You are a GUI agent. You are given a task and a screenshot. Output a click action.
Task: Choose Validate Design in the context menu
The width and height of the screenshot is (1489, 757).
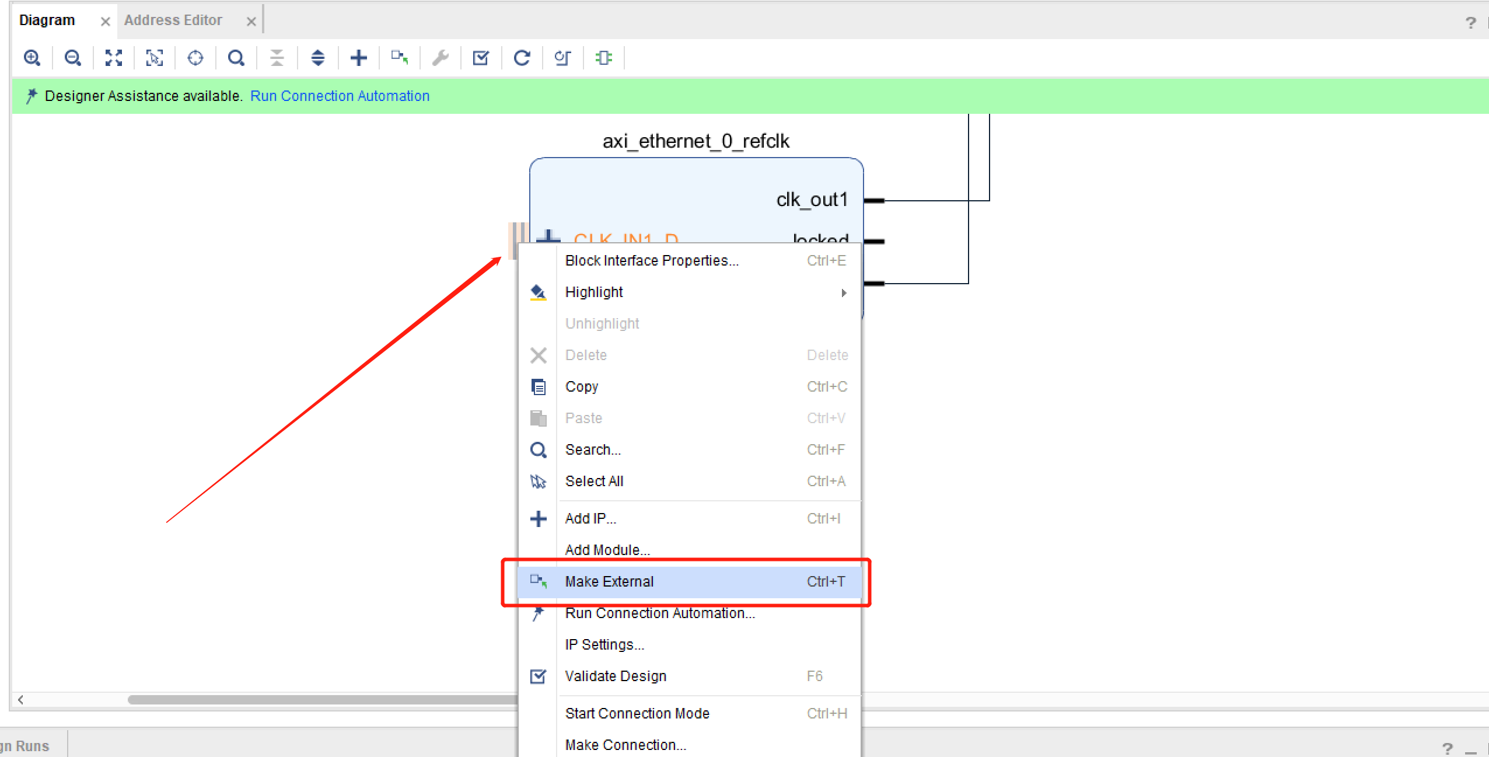689,676
